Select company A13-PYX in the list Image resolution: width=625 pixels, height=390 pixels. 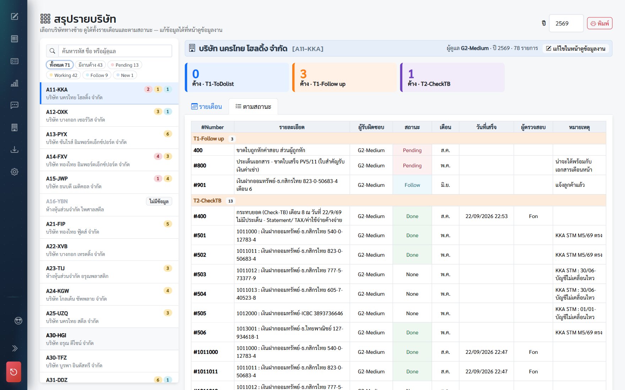109,138
